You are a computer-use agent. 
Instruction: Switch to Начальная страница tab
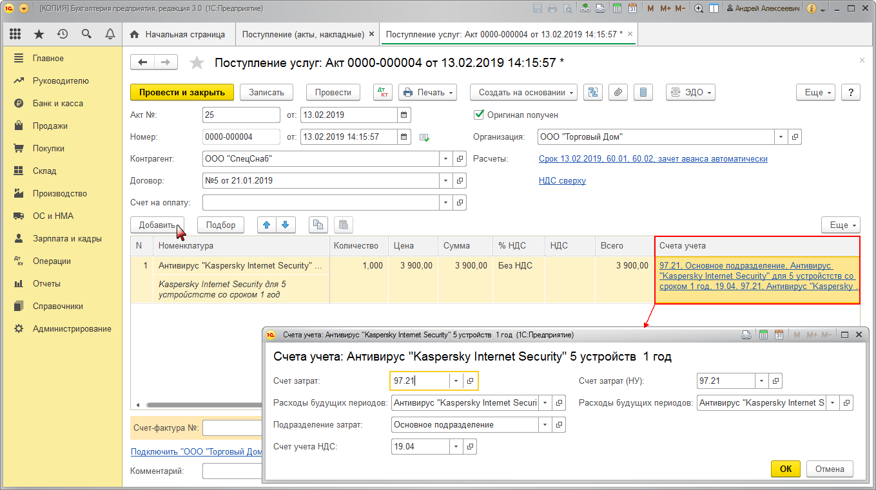(x=179, y=34)
